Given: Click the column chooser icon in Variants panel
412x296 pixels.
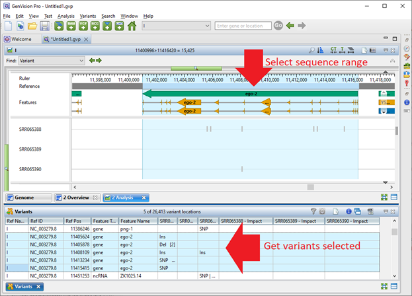Looking at the screenshot, I should pyautogui.click(x=370, y=211).
